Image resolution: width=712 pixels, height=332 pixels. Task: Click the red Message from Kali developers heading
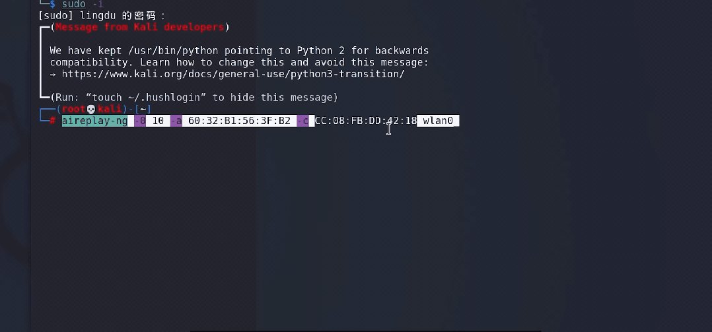[140, 27]
